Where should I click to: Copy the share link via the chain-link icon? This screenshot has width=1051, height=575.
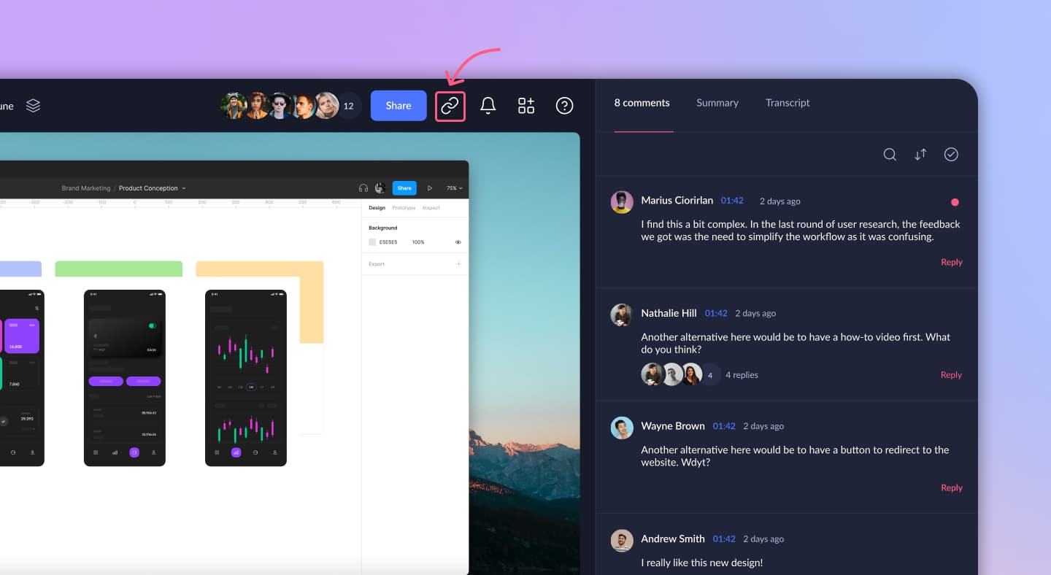coord(450,106)
